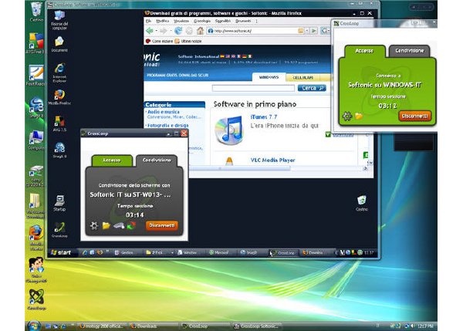Click Vista desktop AVG Free icon

click(35, 43)
